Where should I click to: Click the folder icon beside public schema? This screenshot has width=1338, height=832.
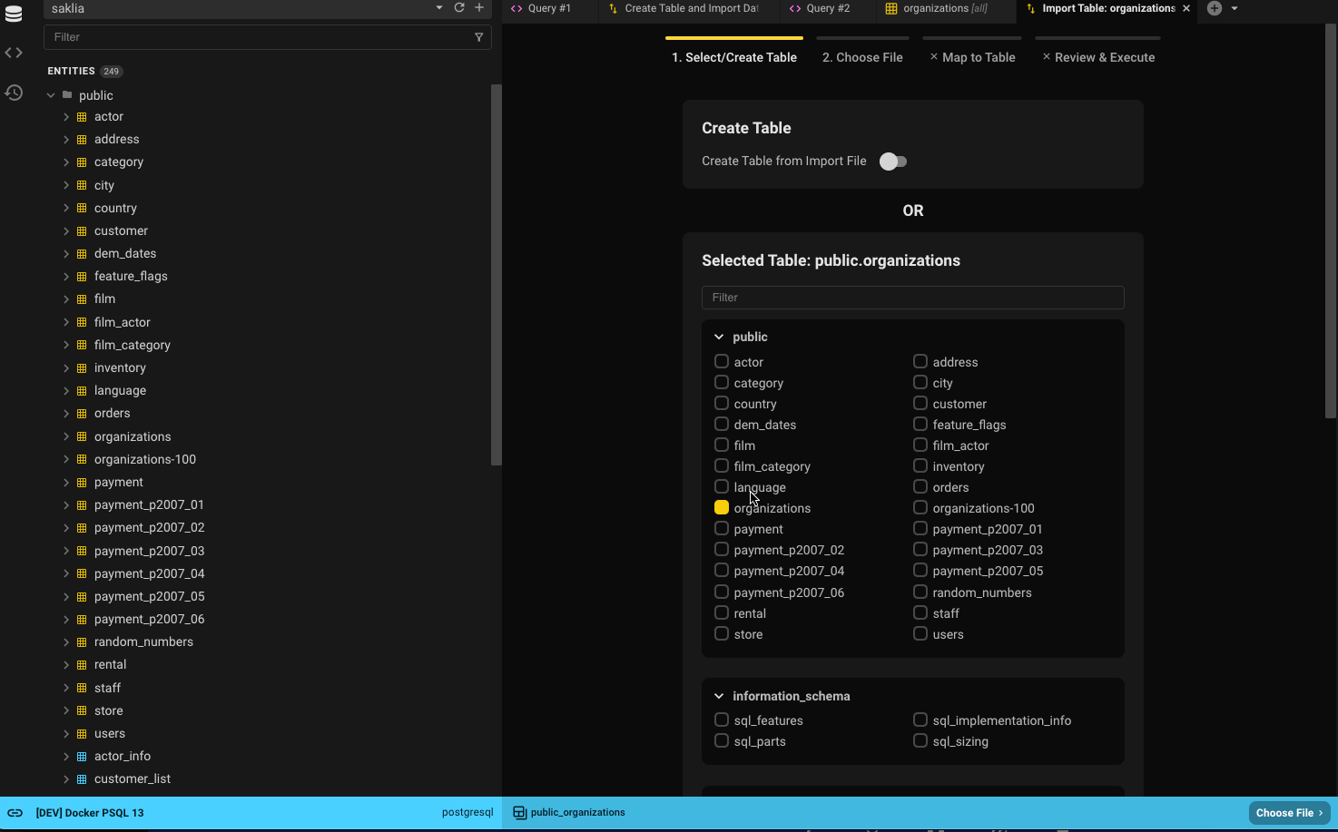tap(67, 95)
